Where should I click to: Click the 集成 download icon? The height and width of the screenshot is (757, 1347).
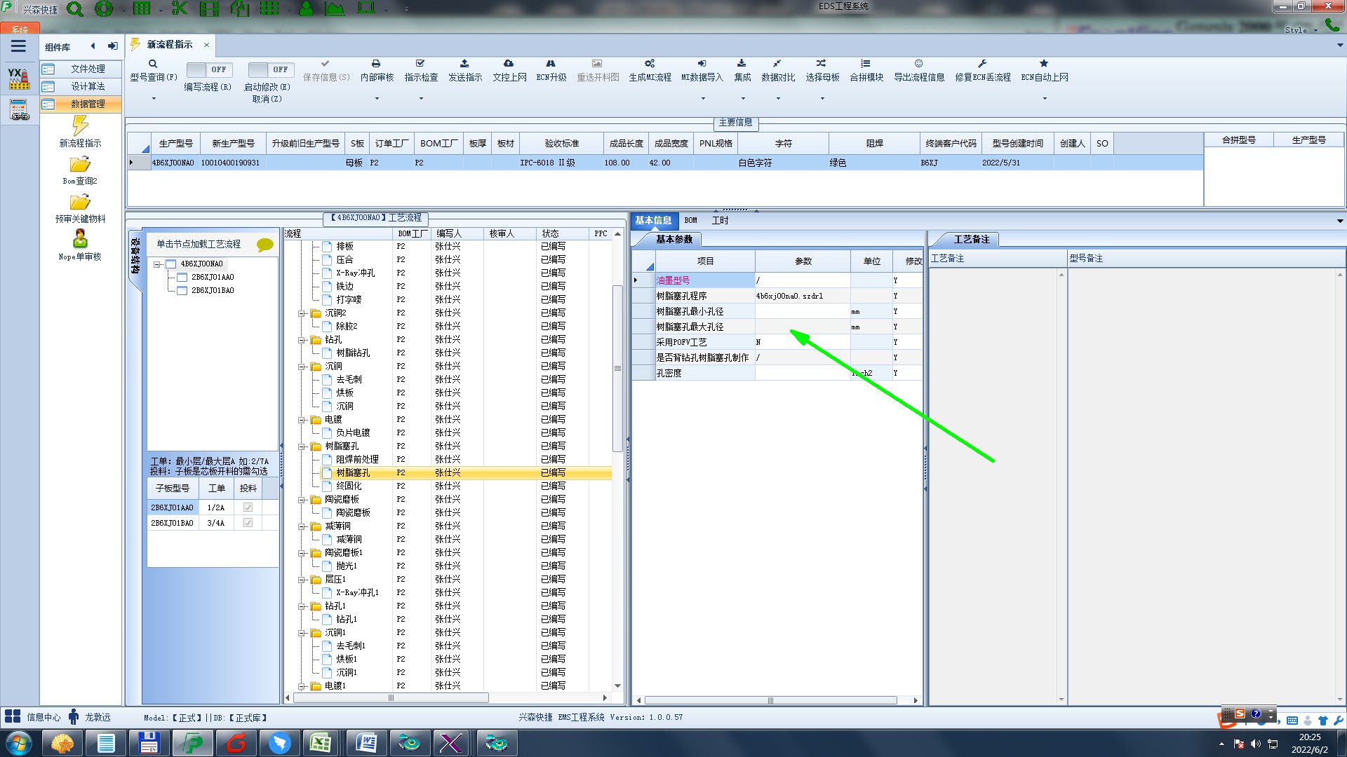(x=742, y=63)
